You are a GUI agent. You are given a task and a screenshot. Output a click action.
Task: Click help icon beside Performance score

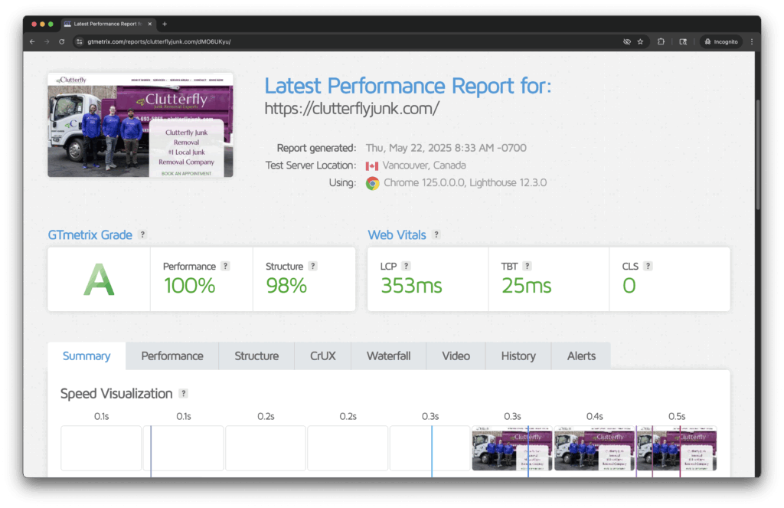226,266
